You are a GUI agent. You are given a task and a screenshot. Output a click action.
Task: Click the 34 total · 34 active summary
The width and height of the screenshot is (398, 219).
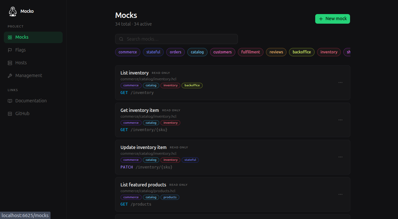133,24
